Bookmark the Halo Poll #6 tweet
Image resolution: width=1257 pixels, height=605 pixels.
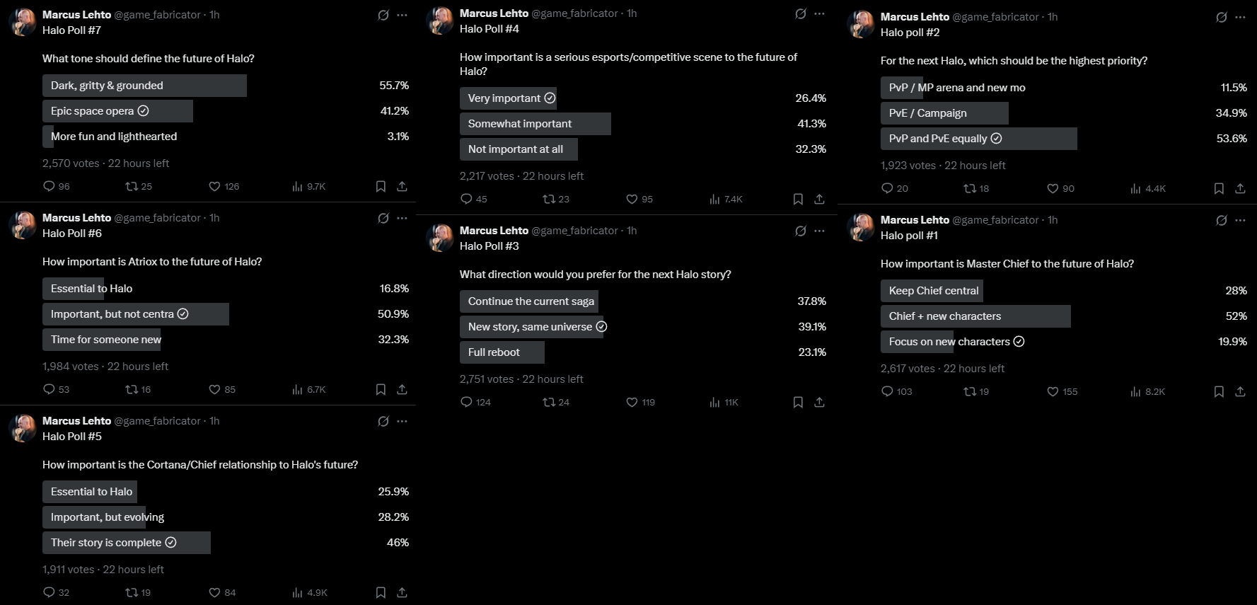pyautogui.click(x=381, y=389)
